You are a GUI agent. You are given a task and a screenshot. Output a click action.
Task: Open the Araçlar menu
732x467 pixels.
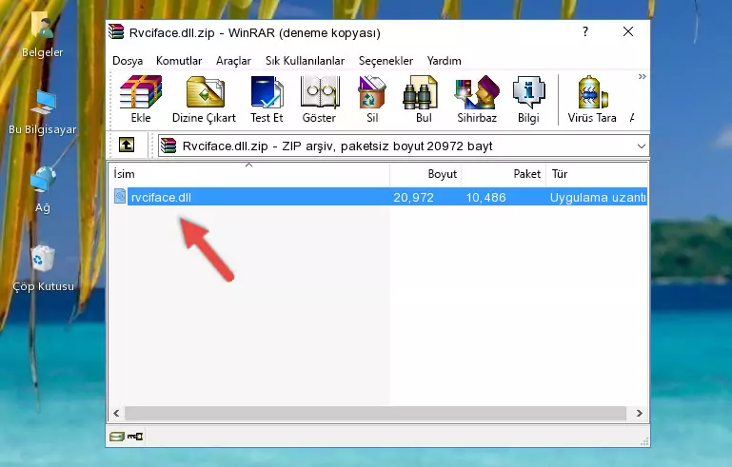coord(233,61)
